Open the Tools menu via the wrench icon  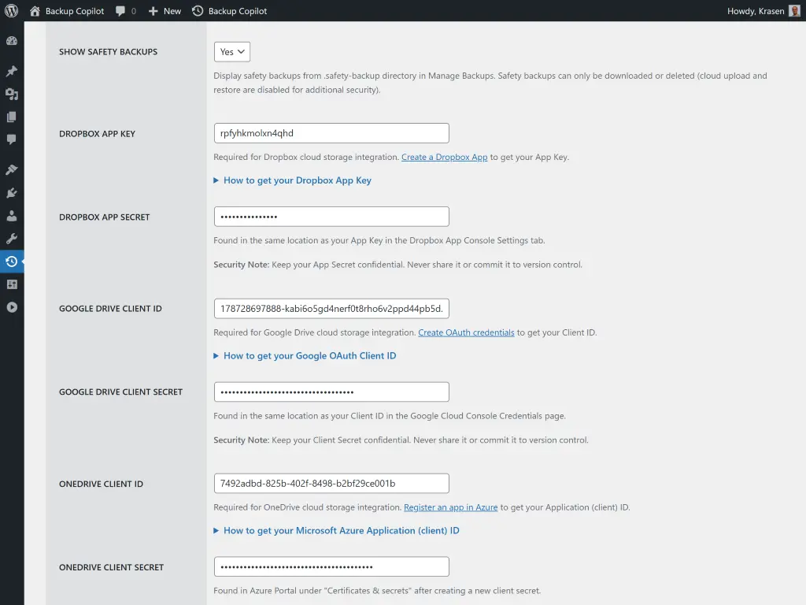pos(13,238)
